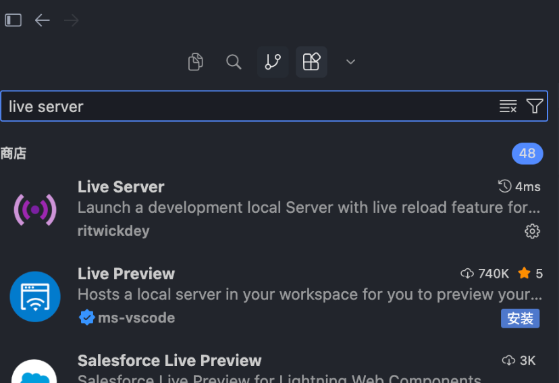Open the Search view icon

pos(234,61)
